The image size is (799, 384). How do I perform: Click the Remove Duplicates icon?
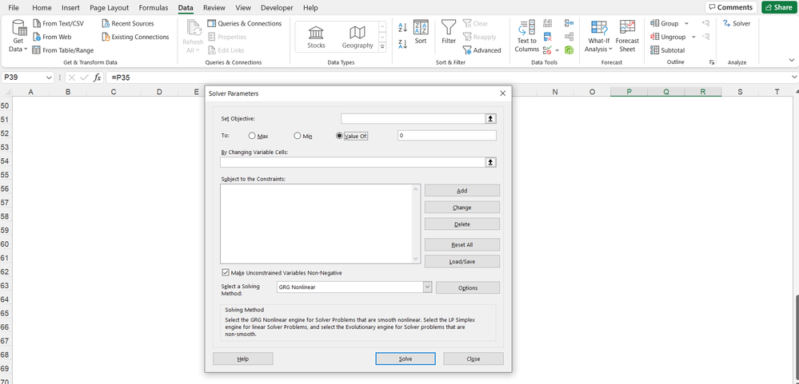pos(548,37)
